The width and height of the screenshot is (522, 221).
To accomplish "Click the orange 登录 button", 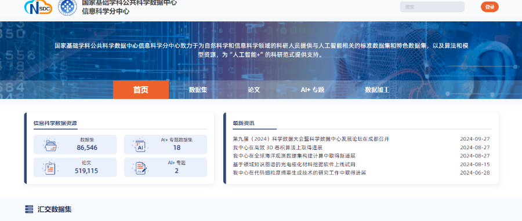I will click(x=490, y=7).
